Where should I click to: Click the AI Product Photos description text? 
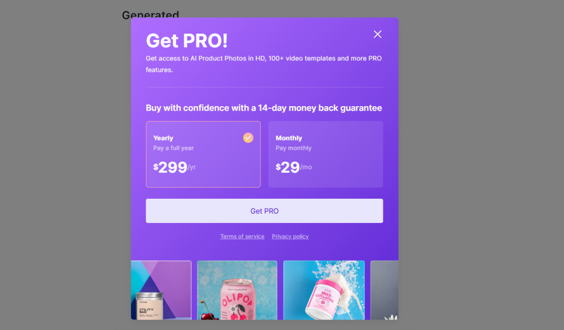click(x=264, y=64)
